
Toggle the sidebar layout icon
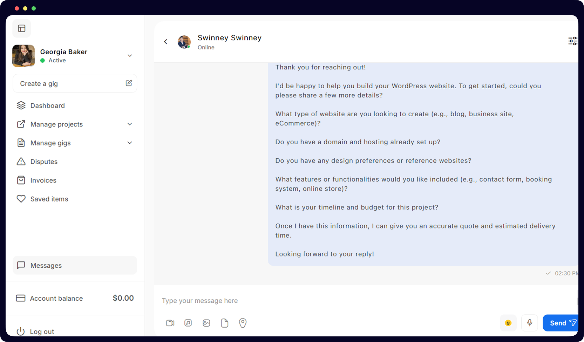(22, 28)
